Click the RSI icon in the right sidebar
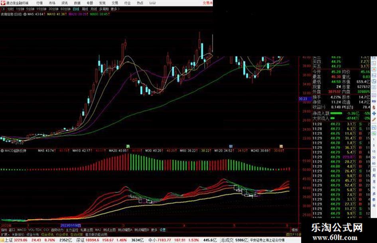This screenshot has width=377, height=243. tap(374, 101)
